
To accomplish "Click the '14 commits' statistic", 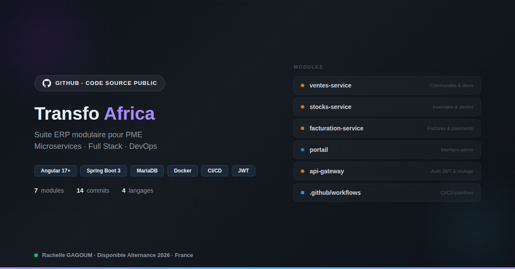I will [93, 190].
